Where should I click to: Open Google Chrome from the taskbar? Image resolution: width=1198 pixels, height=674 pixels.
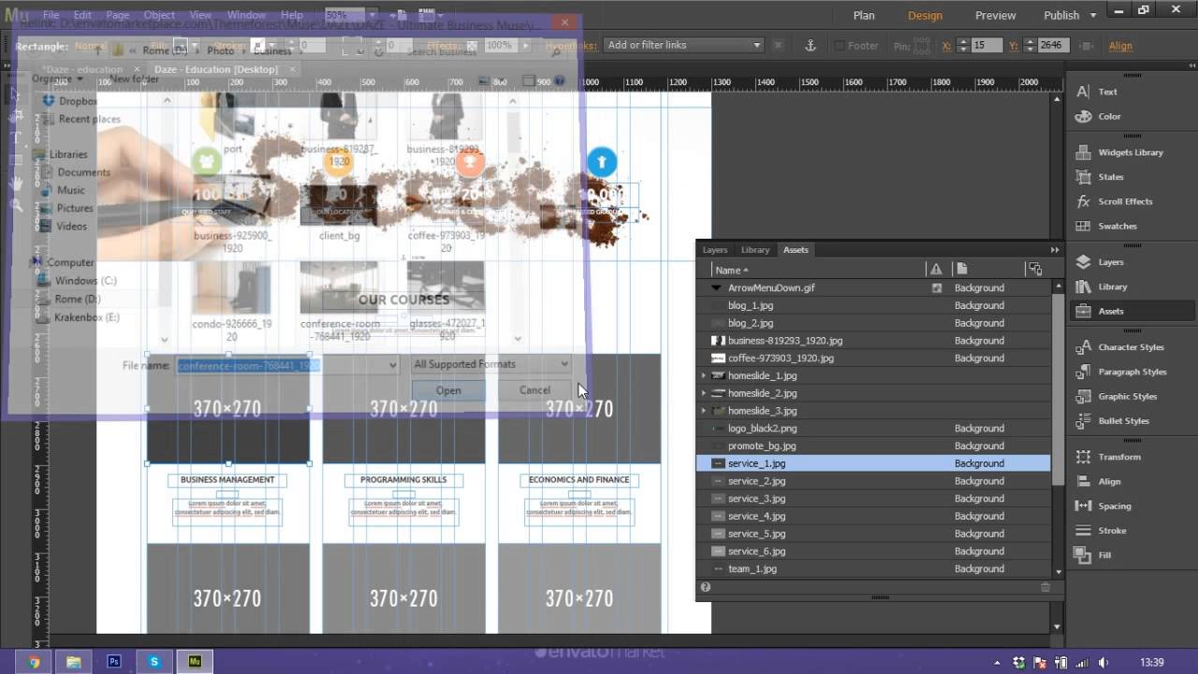pyautogui.click(x=34, y=662)
